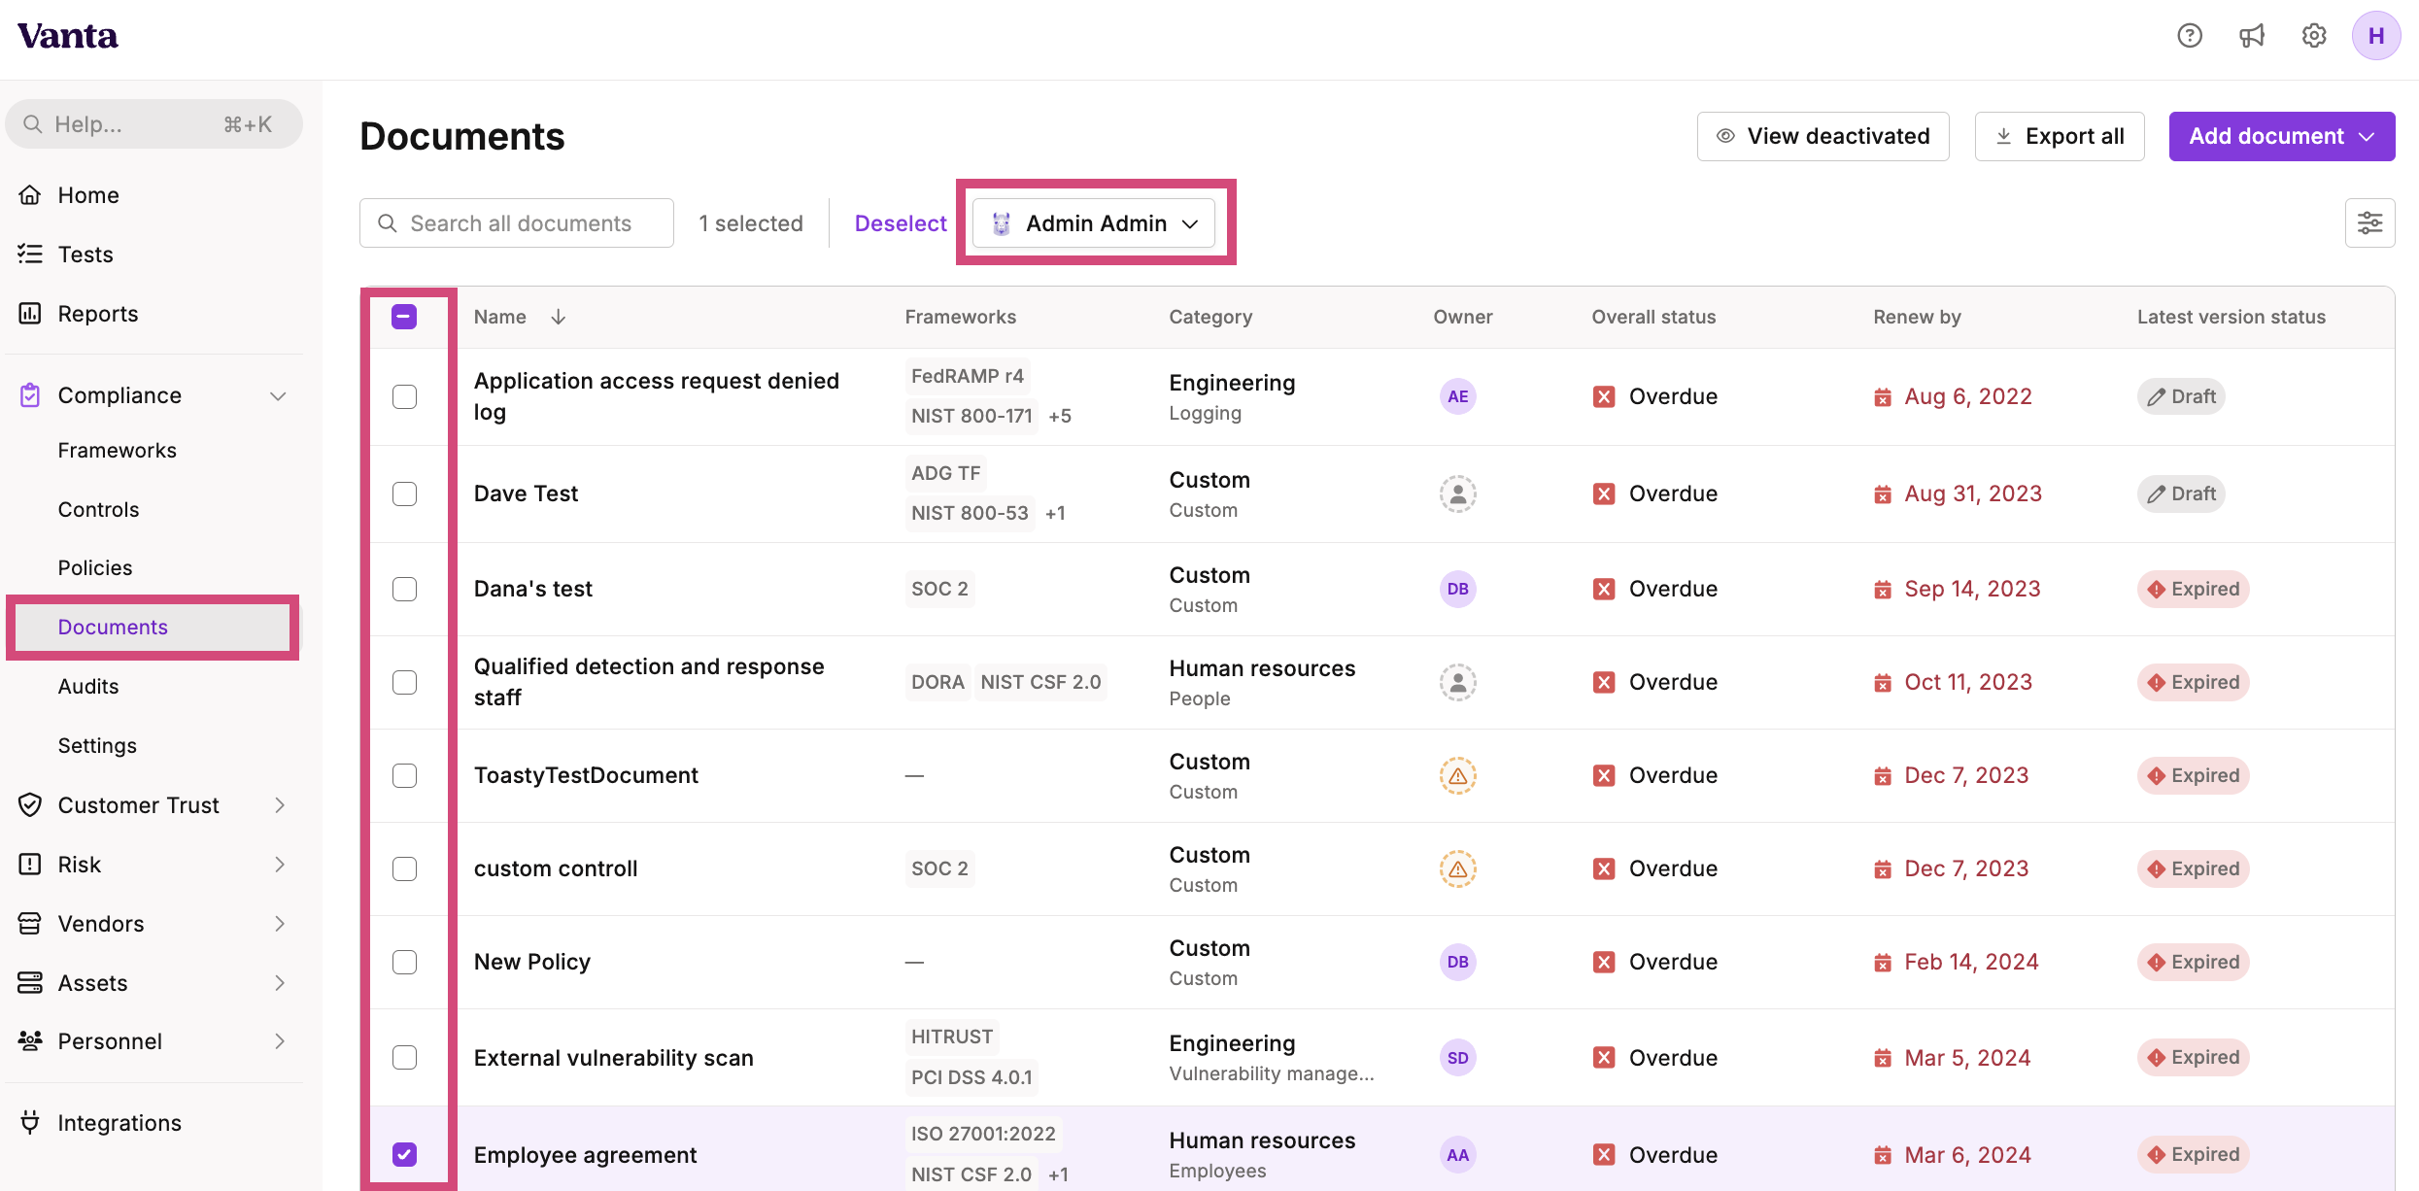The image size is (2419, 1191).
Task: Click the Tests checklist icon
Action: [x=30, y=255]
